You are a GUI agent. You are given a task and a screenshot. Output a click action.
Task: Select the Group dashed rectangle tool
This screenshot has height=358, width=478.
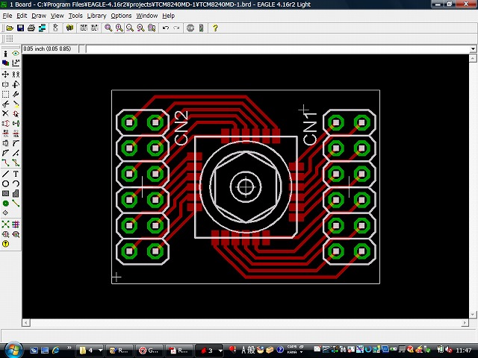click(5, 94)
